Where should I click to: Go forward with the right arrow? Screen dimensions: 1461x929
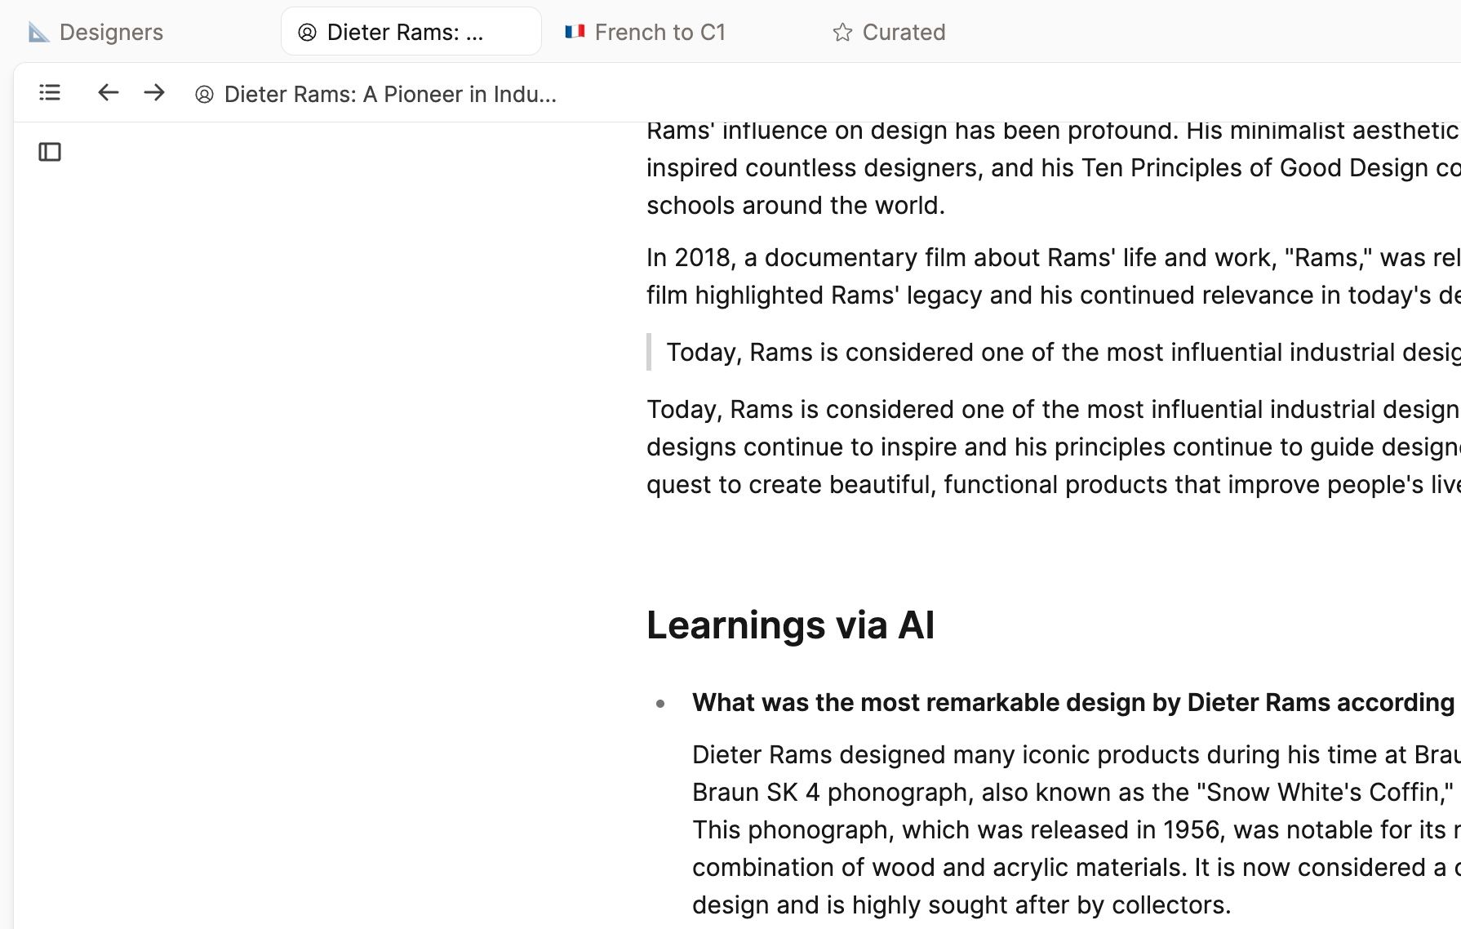(x=154, y=93)
